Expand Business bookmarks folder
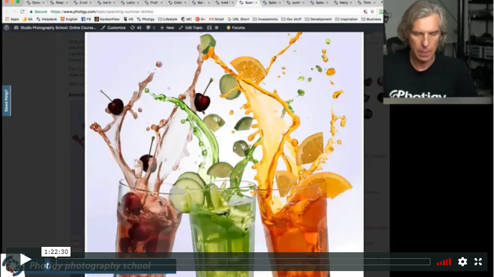This screenshot has height=277, width=494. coord(371,19)
